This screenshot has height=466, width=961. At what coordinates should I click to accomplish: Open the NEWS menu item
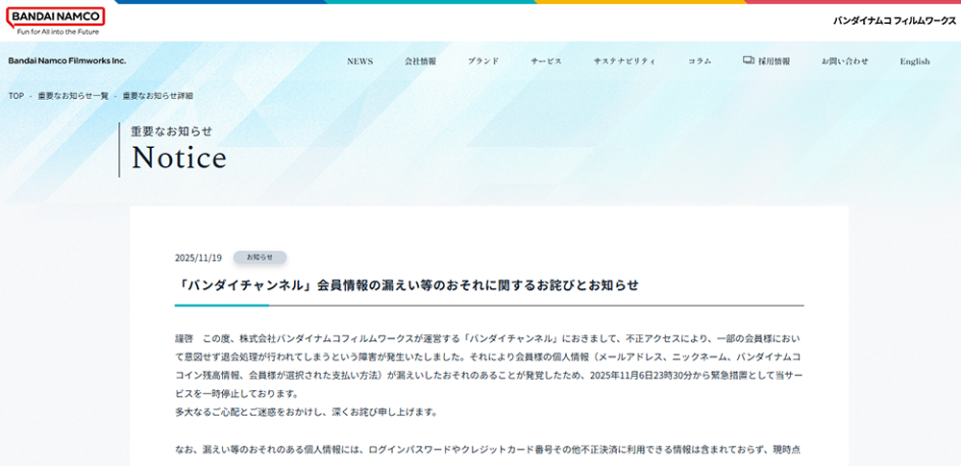pos(359,61)
